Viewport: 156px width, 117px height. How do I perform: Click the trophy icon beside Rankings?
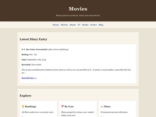pos(23,106)
